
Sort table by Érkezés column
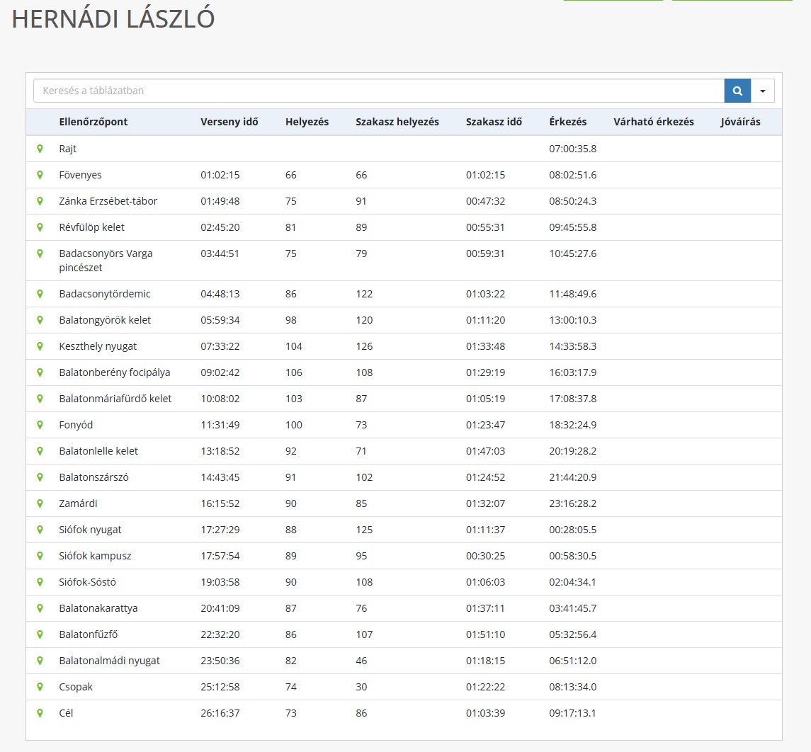click(x=567, y=122)
